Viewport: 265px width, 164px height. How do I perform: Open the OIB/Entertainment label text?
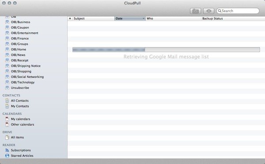[24, 33]
